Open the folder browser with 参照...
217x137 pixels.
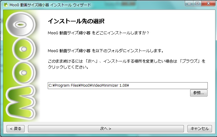pyautogui.click(x=199, y=93)
